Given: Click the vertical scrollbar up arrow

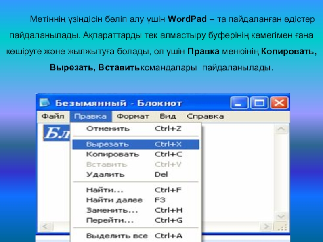Looking at the screenshot, I should pos(281,129).
